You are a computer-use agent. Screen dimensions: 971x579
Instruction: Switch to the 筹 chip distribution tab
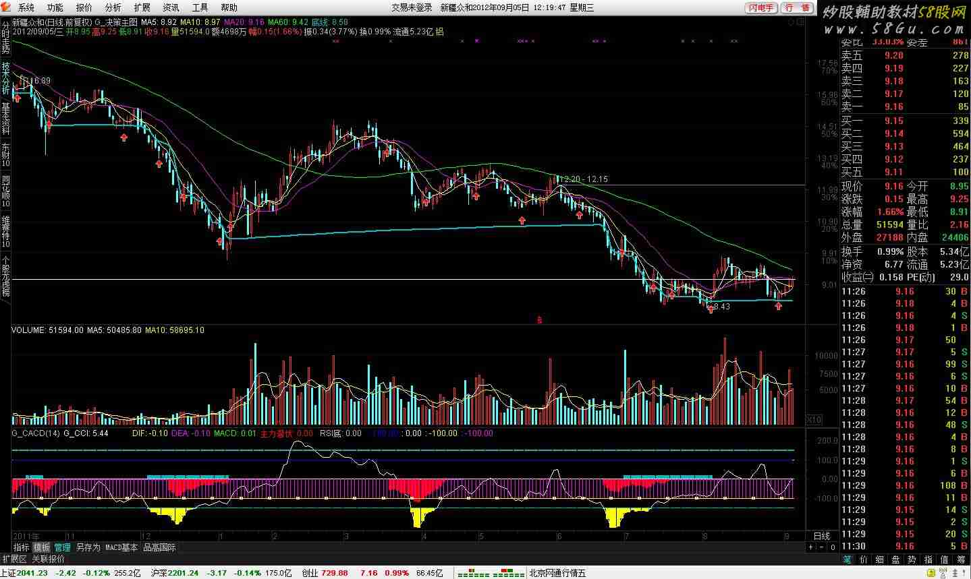pyautogui.click(x=961, y=559)
